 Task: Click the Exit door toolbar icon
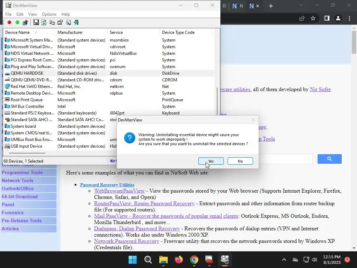pos(76,22)
